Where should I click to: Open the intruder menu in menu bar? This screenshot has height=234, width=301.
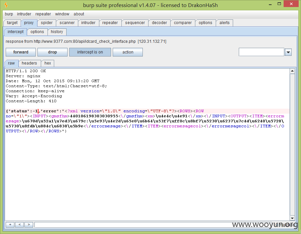pos(24,14)
